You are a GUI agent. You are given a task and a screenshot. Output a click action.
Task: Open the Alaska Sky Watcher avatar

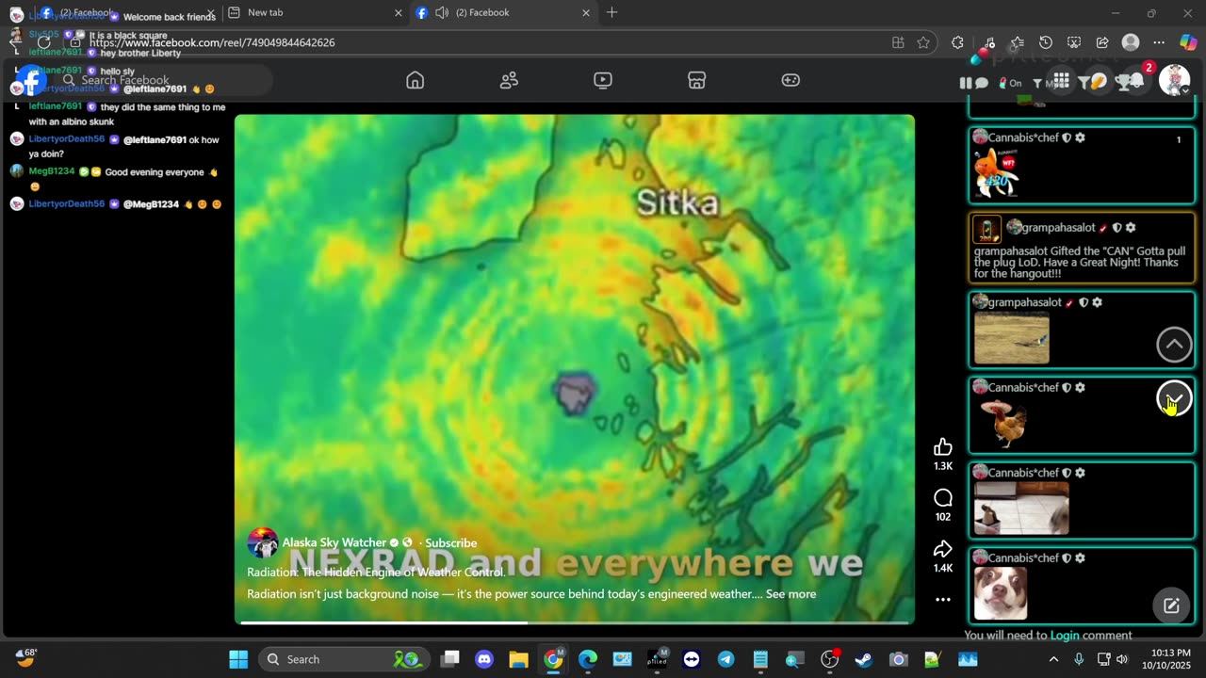pos(263,543)
